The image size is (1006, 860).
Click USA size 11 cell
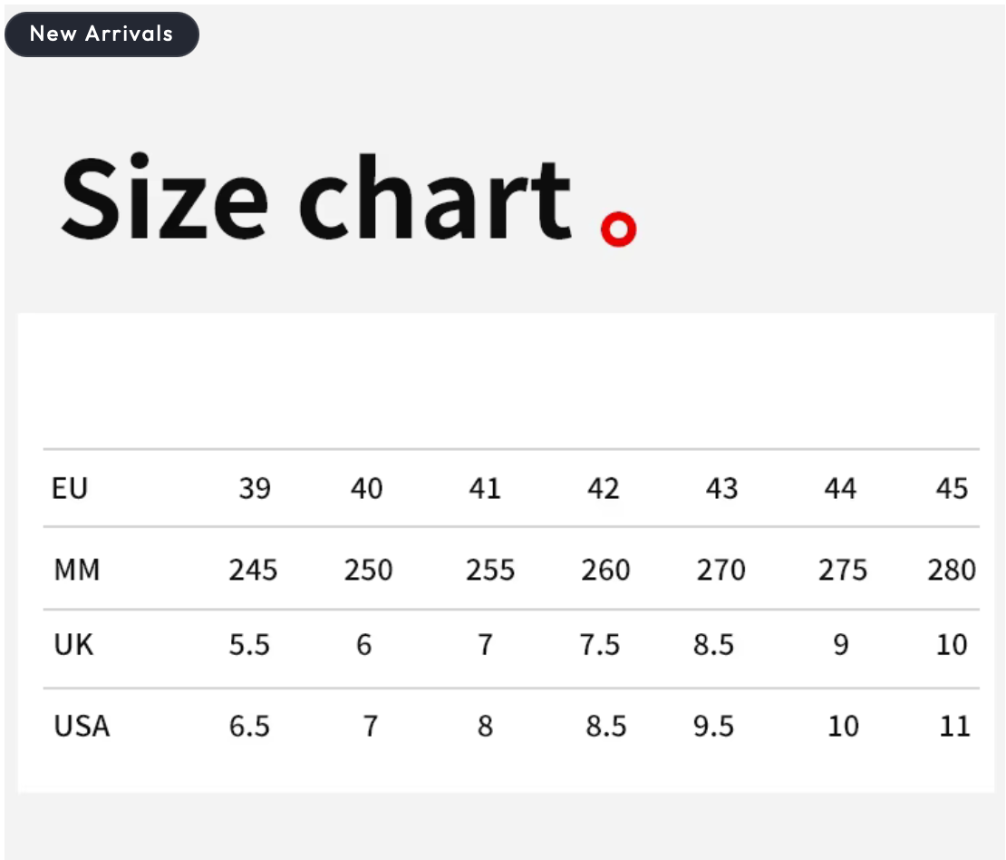click(x=954, y=727)
